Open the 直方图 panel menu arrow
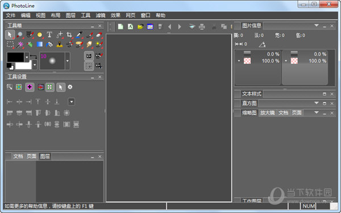This screenshot has width=341, height=213. coord(317,103)
